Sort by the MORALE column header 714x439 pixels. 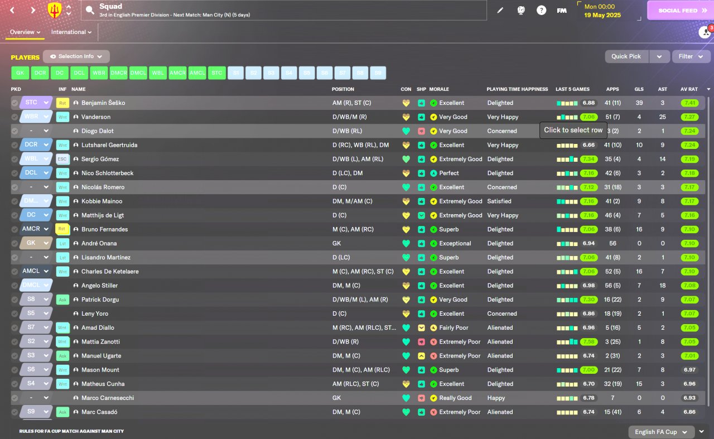[439, 89]
